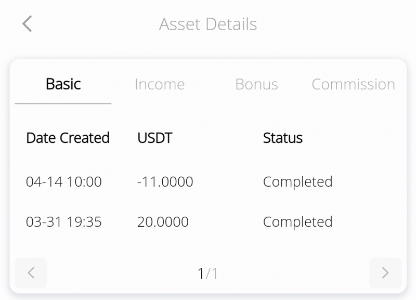Click the 1/1 page indicator
416x300 pixels.
[208, 273]
